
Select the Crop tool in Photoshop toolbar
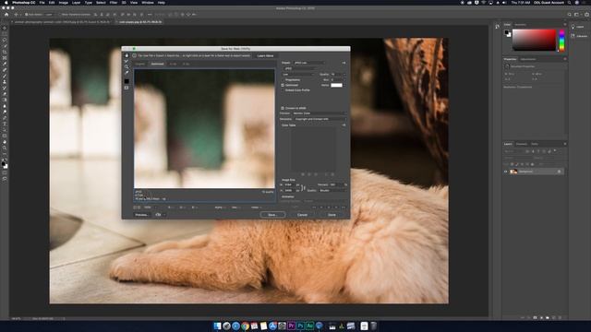pos(5,52)
